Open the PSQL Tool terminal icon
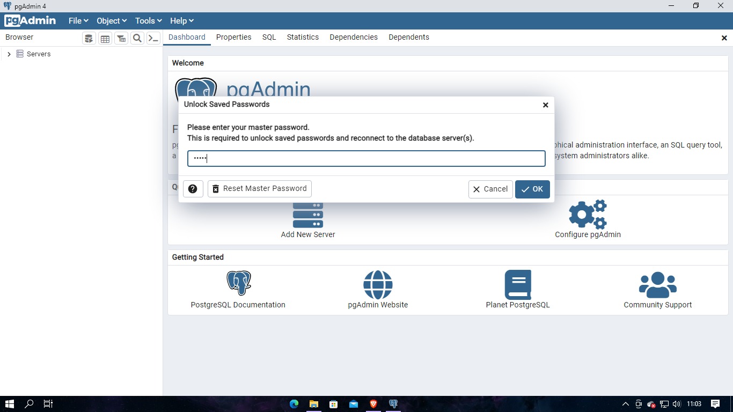The width and height of the screenshot is (733, 412). [153, 38]
